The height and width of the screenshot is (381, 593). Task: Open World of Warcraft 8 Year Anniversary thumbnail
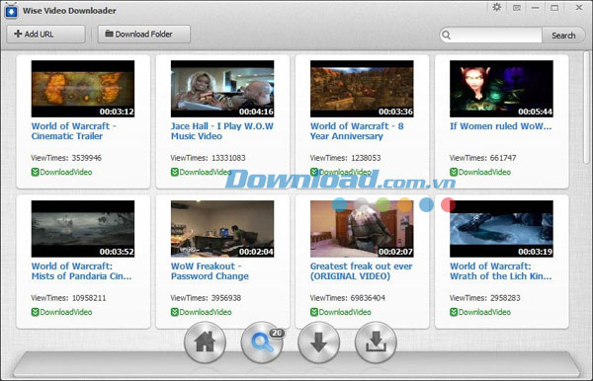[x=362, y=89]
